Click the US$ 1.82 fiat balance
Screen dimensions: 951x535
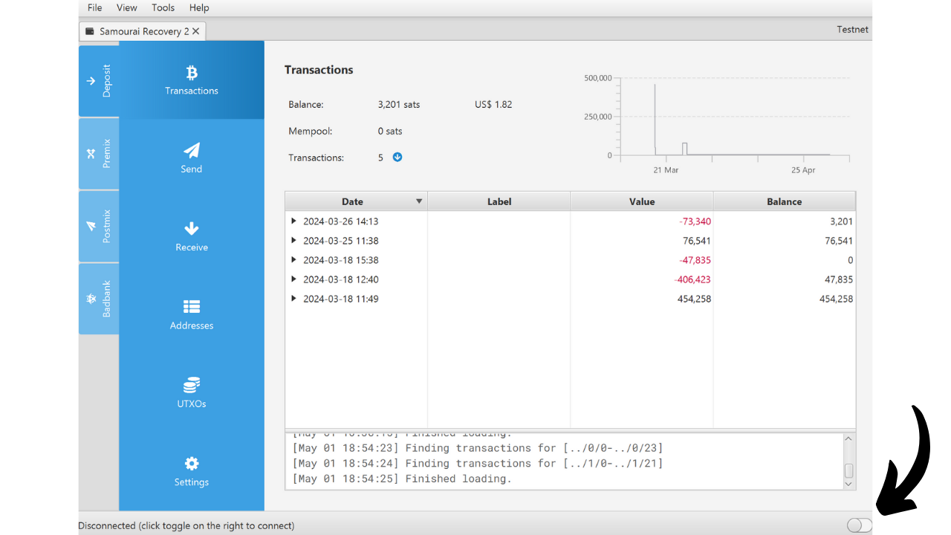493,105
